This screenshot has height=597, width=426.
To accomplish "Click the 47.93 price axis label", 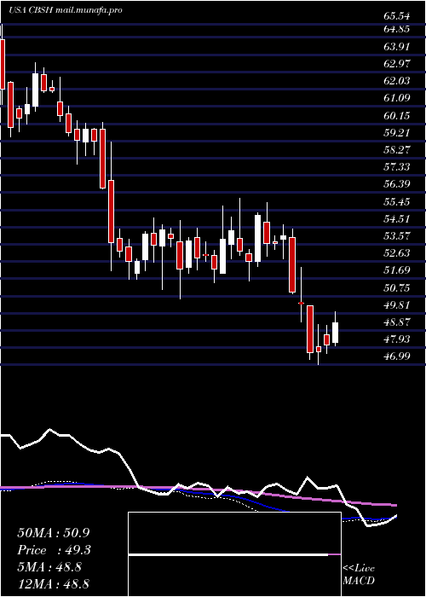I will click(x=397, y=339).
